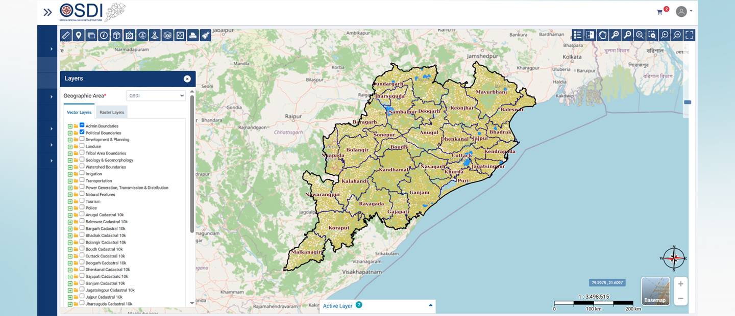The image size is (735, 316).
Task: Click the Bolangir Cadastral 10k row
Action: pos(106,242)
